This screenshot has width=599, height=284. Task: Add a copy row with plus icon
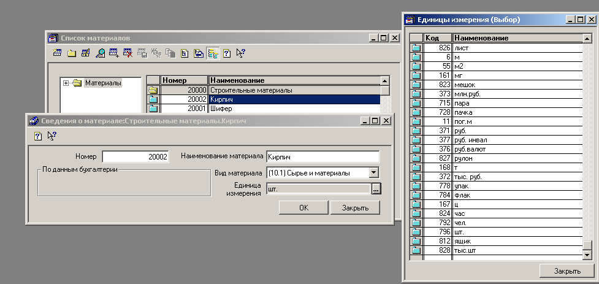point(114,53)
